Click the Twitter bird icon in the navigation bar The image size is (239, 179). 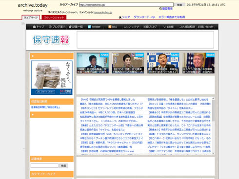pos(89,27)
